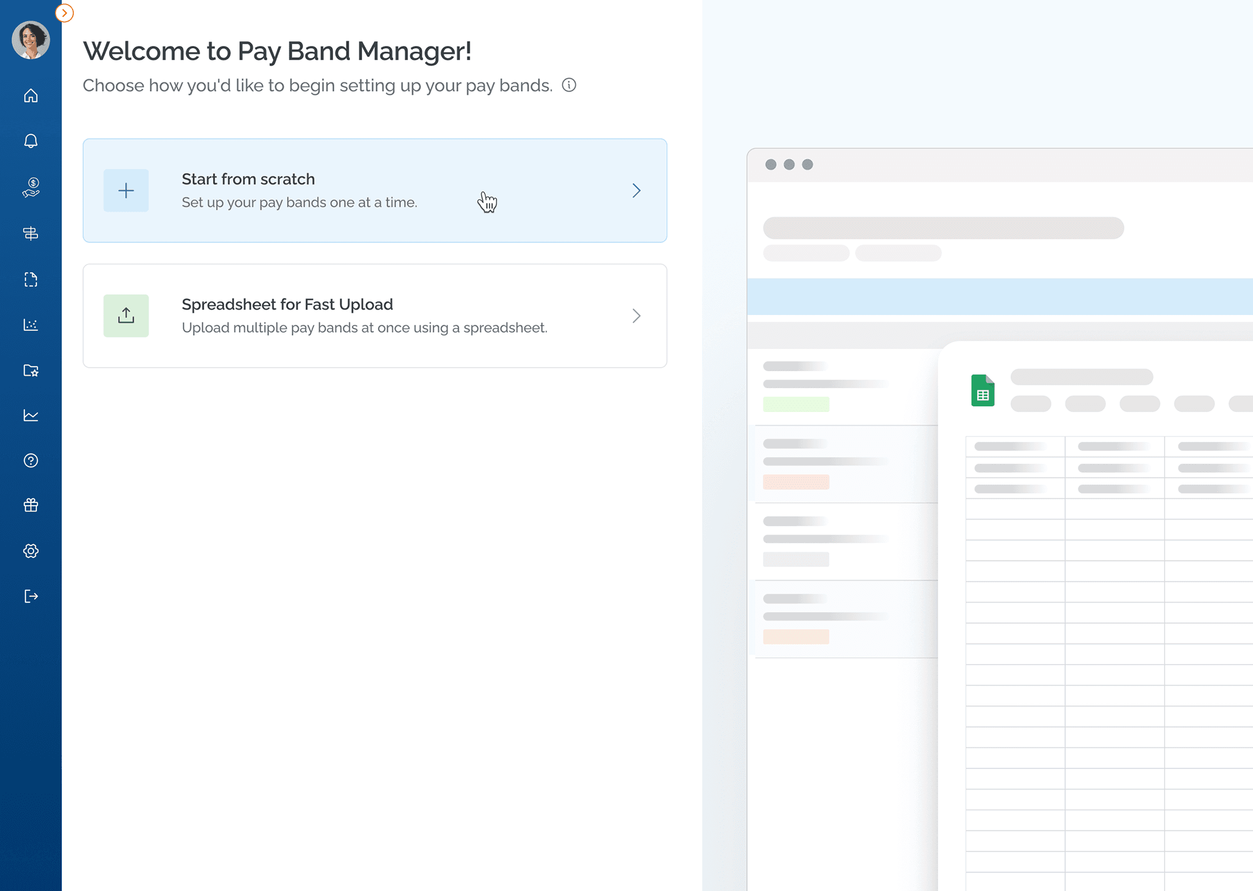Open the help question mark icon
Image resolution: width=1253 pixels, height=891 pixels.
click(31, 460)
